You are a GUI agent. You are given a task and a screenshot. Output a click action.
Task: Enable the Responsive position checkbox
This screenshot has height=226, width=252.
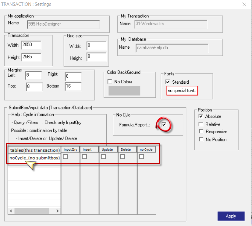pyautogui.click(x=201, y=131)
